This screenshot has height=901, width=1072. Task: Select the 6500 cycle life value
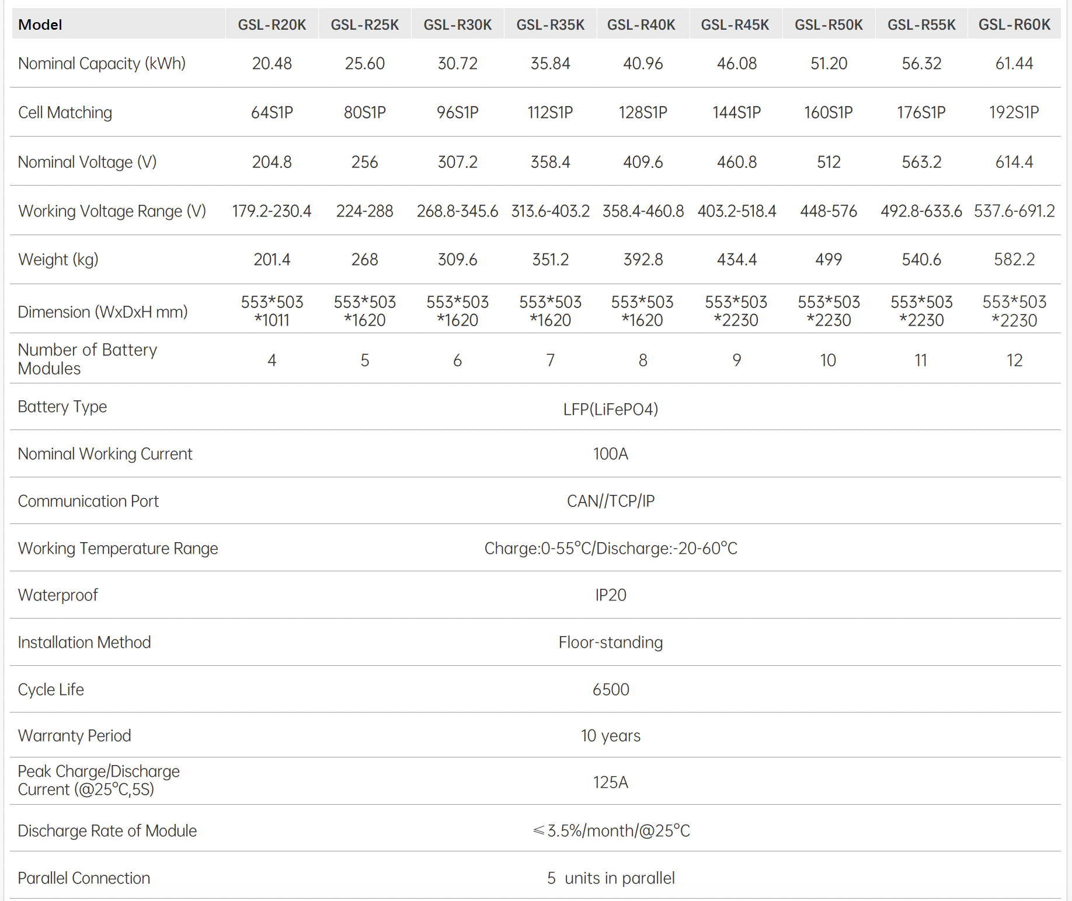610,690
